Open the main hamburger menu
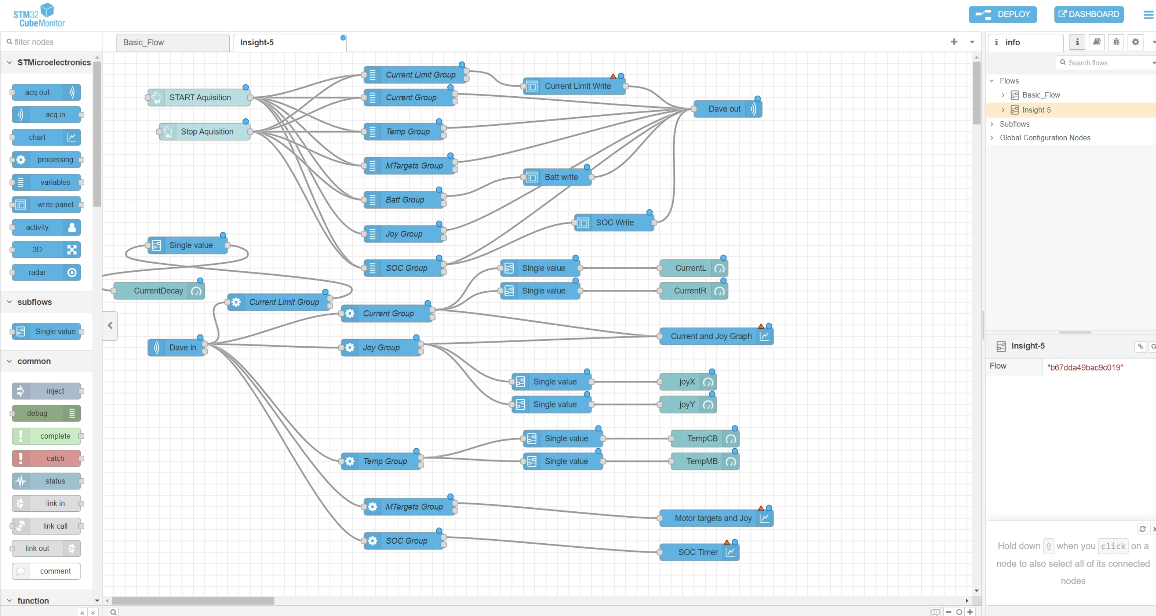This screenshot has width=1156, height=616. [x=1148, y=15]
